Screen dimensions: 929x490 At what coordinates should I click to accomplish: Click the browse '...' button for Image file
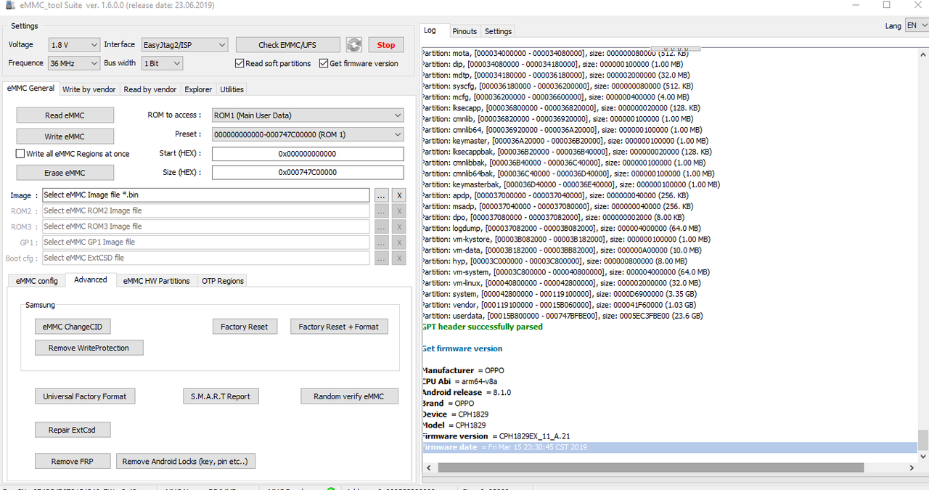(x=382, y=195)
